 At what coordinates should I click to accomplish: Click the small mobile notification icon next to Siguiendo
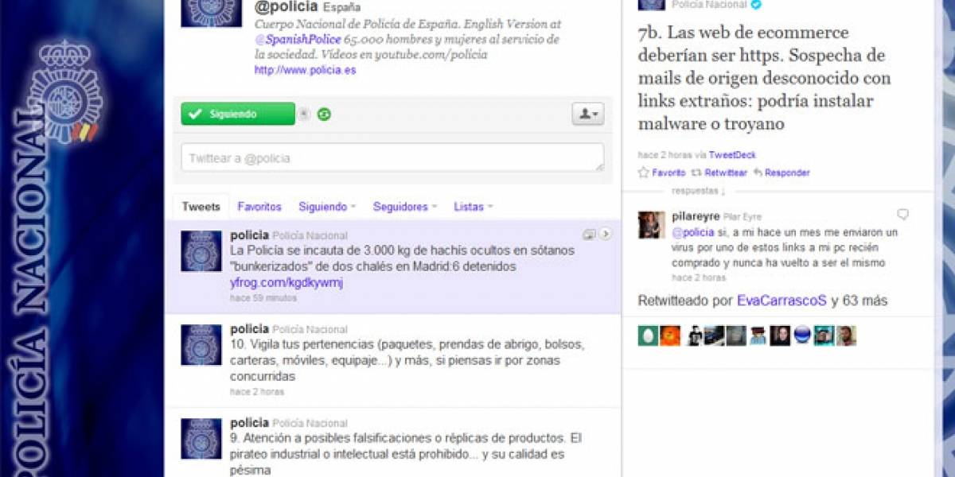[303, 114]
